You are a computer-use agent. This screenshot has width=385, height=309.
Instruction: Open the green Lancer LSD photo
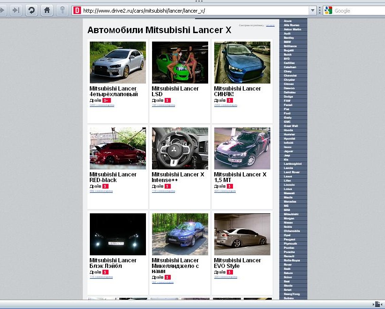pyautogui.click(x=180, y=63)
